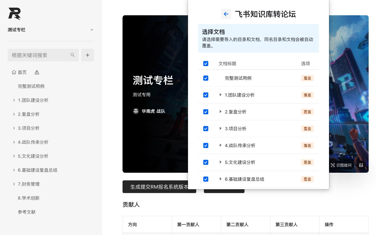Expand 1.团队建设分析 in the sidebar tree

coord(14,100)
